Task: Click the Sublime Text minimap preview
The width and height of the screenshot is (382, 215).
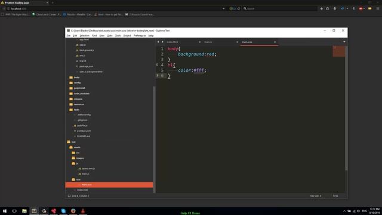Action: tap(339, 51)
